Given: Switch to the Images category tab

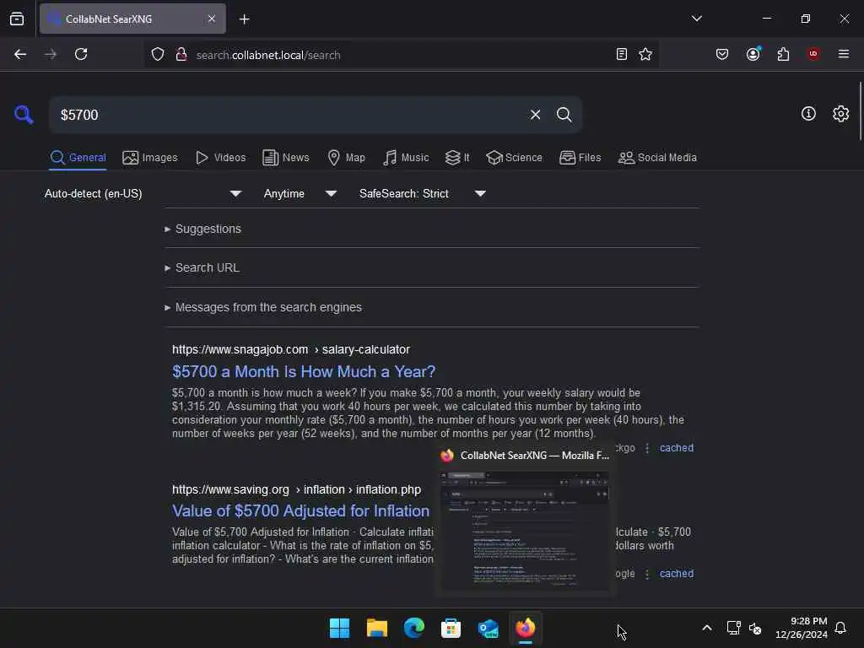Looking at the screenshot, I should click(x=150, y=158).
